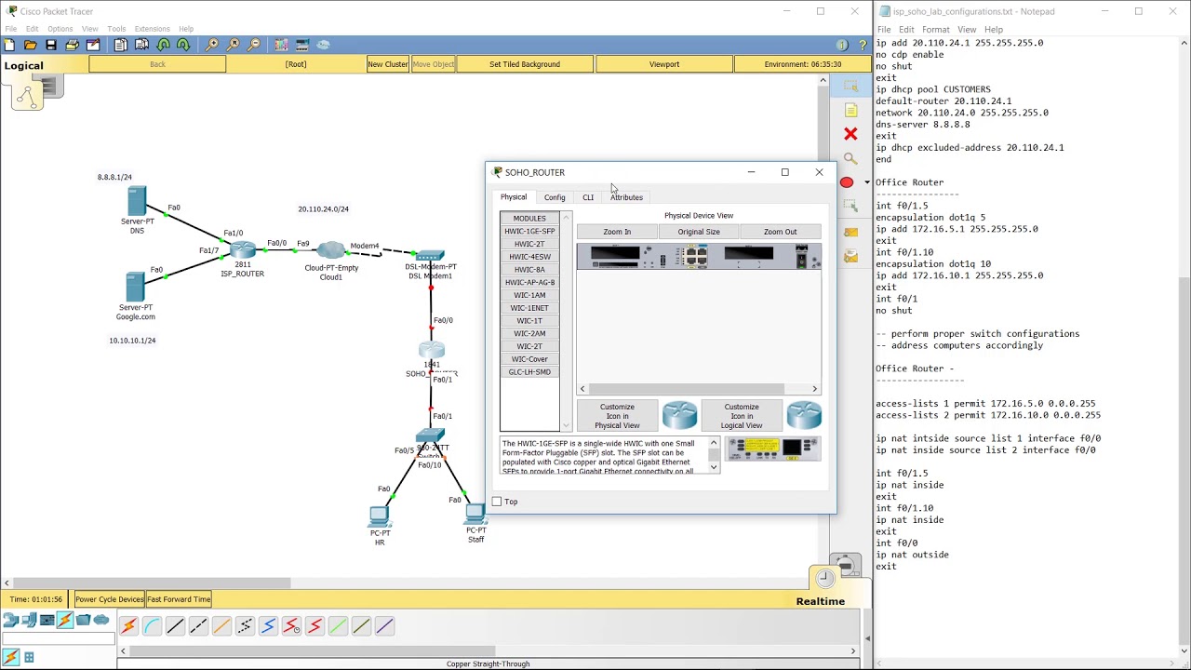
Task: Create a new file in Packet Tracer toolbar
Action: (9, 45)
